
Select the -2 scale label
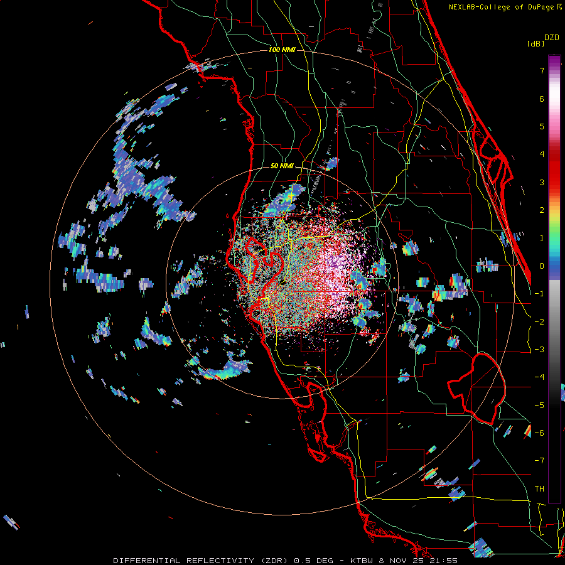[539, 322]
